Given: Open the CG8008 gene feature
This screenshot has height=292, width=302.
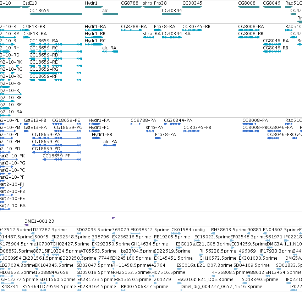Looking at the screenshot, I should (x=249, y=7).
